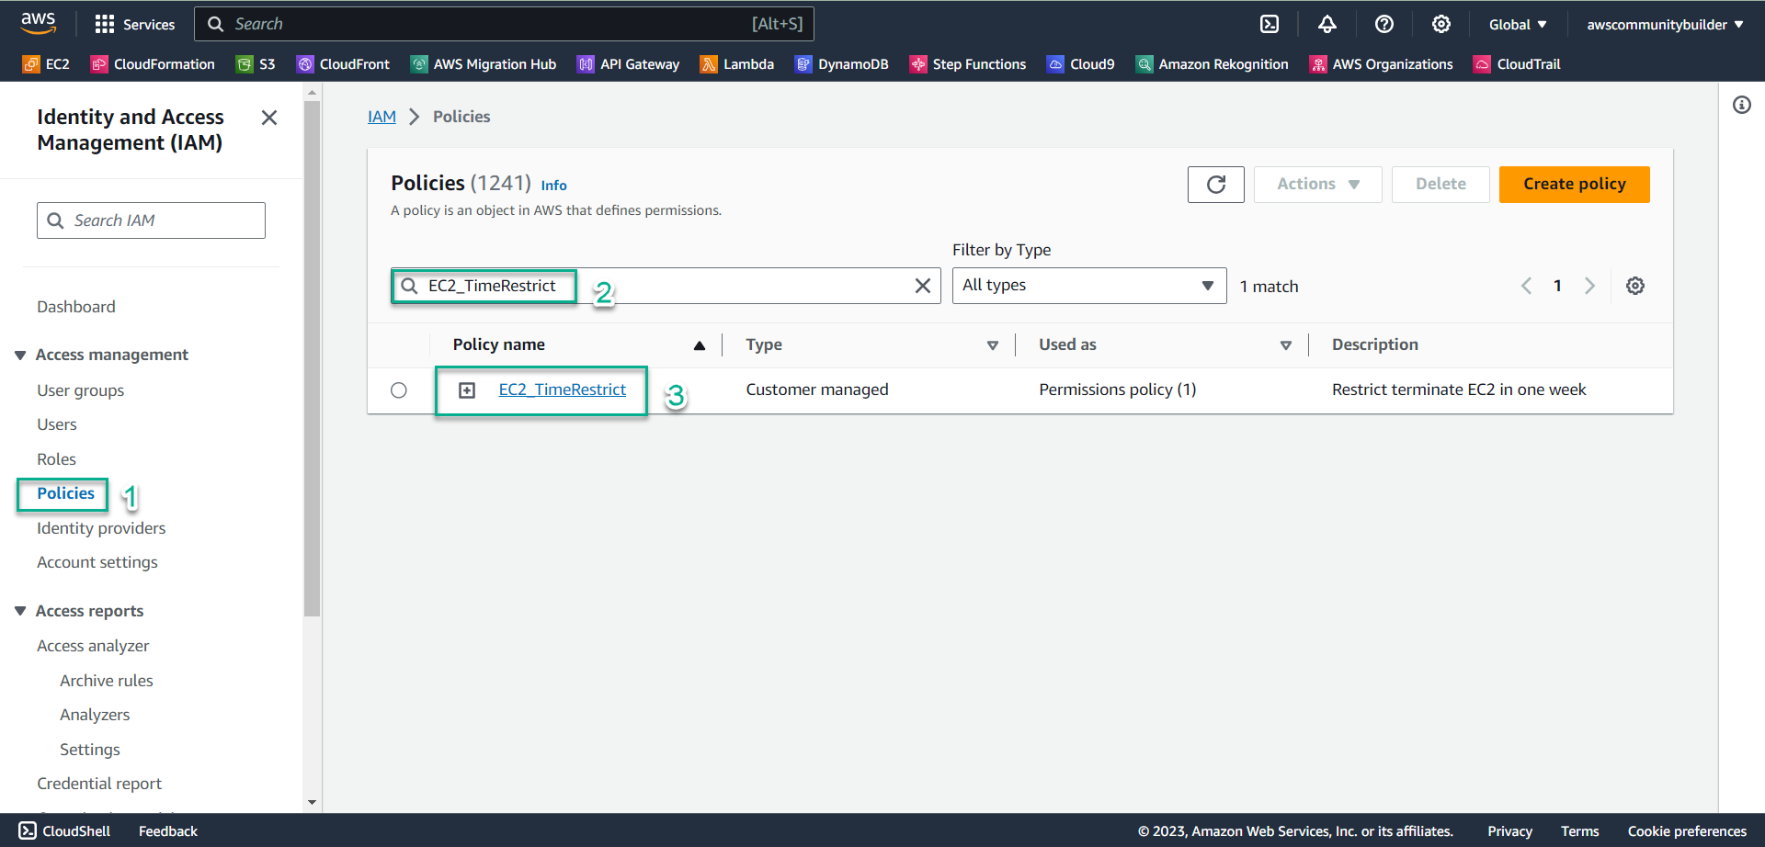Click the Feedback footer link
This screenshot has width=1765, height=847.
click(x=168, y=831)
